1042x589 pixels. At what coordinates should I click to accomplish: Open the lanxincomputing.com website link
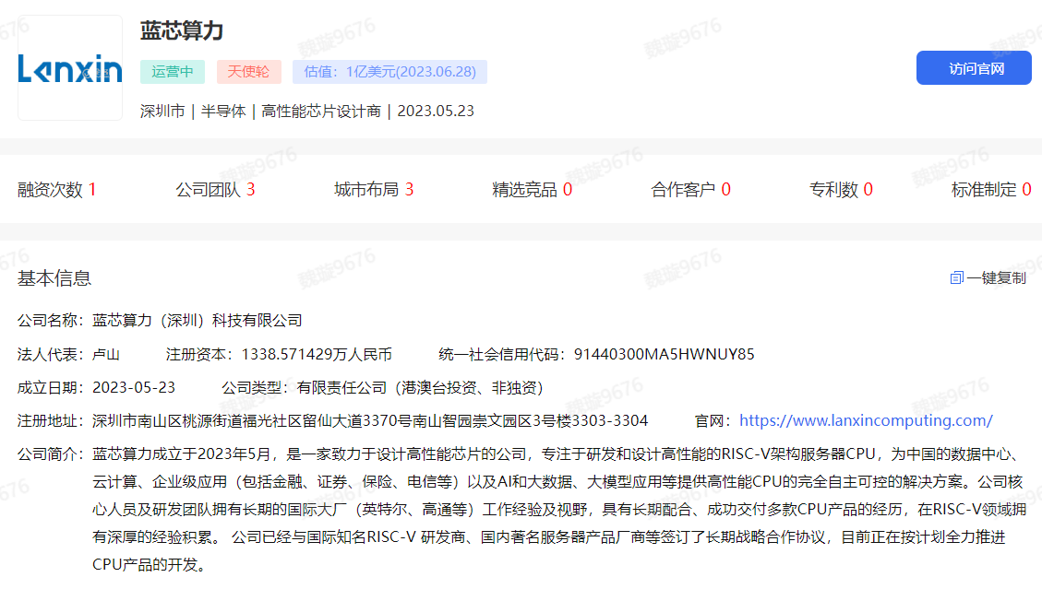[x=866, y=421]
